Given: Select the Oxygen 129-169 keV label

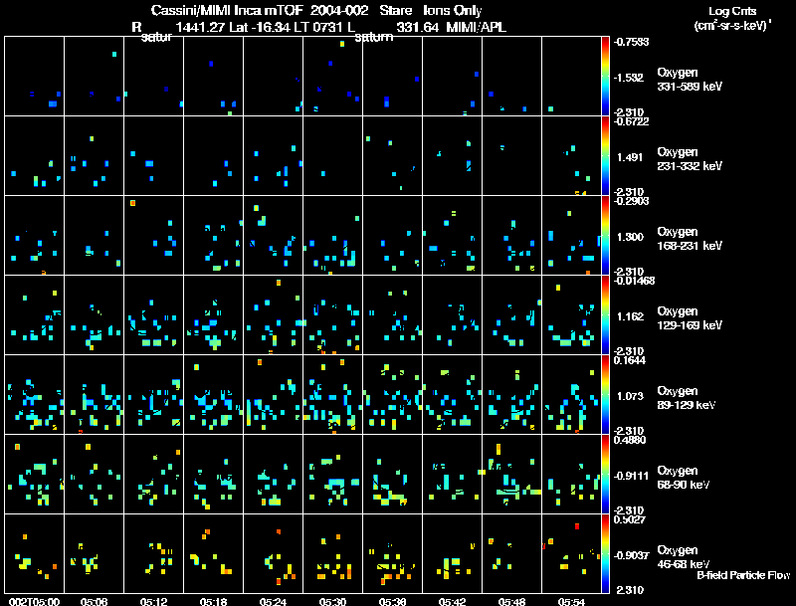Looking at the screenshot, I should coord(690,318).
